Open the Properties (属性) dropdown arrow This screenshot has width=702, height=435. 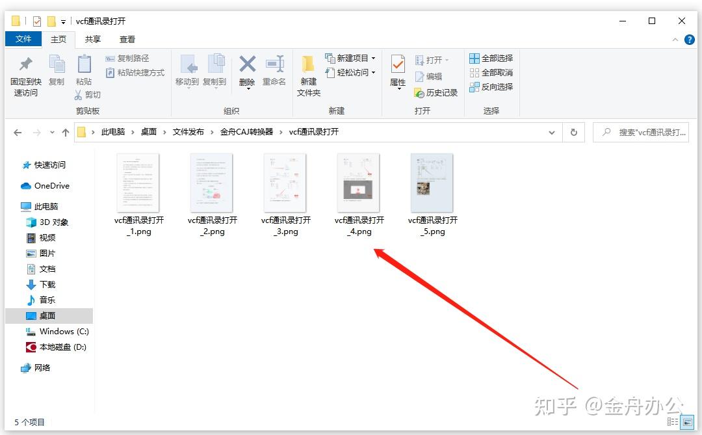coord(398,89)
